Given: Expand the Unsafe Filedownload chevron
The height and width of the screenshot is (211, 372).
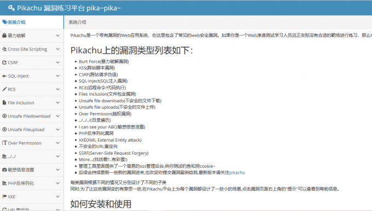Looking at the screenshot, I should [x=57, y=116].
